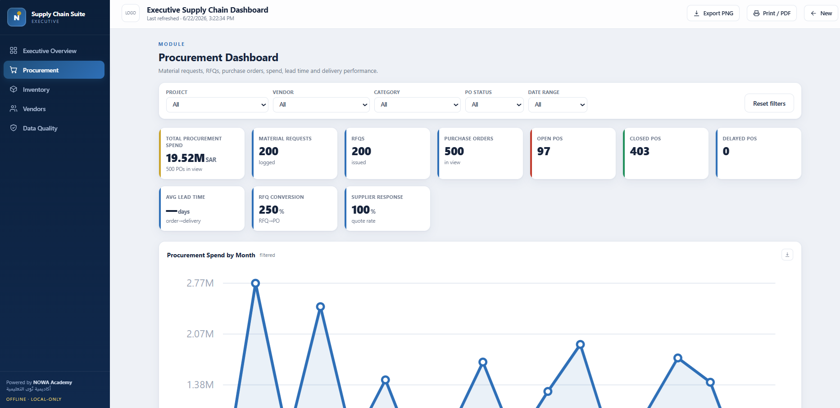840x408 pixels.
Task: Open the Project filter dropdown
Action: pos(218,104)
